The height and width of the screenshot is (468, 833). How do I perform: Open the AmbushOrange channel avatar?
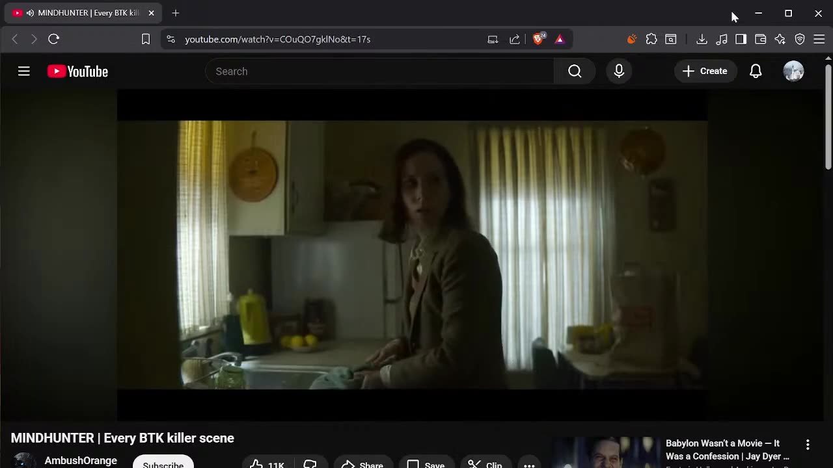24,460
